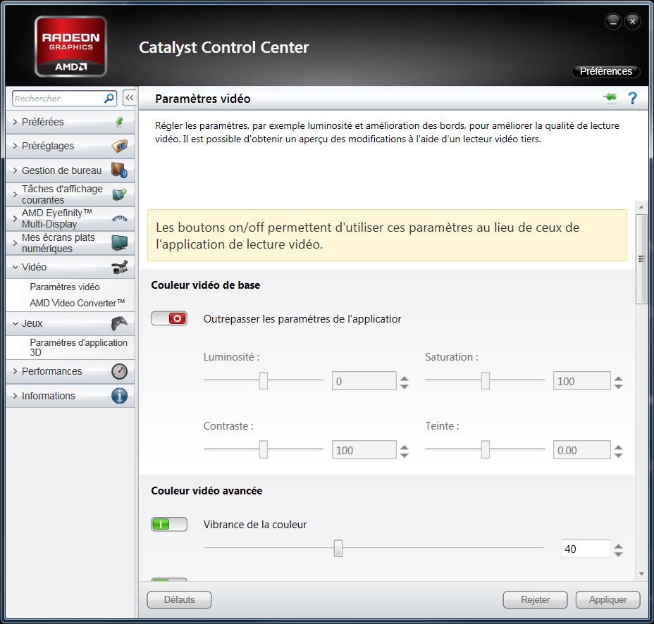
Task: Click the Saturation slider handle
Action: tap(485, 380)
